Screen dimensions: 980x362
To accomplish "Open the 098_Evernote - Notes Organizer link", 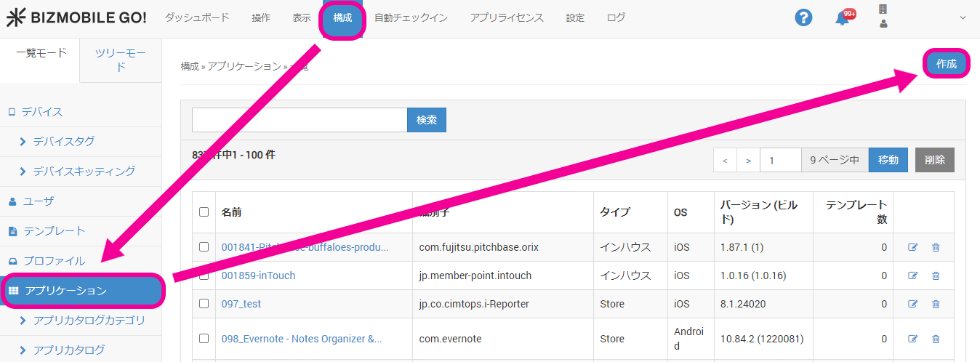I will pyautogui.click(x=302, y=339).
